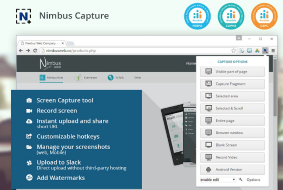Choose Entire page capture
283x190 pixels.
pos(232,121)
